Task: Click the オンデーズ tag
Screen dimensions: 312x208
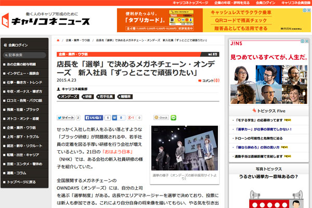Action: point(68,97)
